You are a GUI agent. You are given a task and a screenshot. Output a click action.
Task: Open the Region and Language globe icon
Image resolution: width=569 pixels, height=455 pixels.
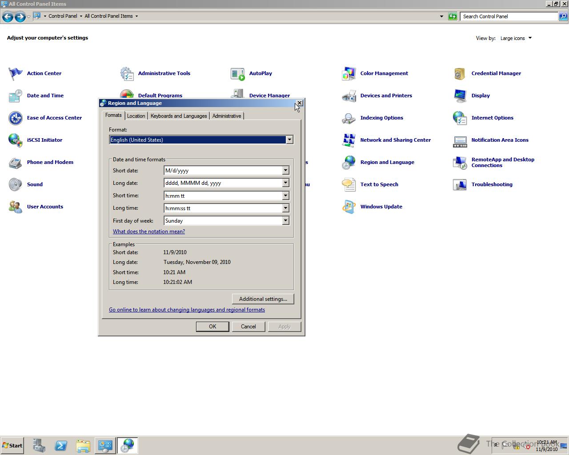[x=349, y=162]
